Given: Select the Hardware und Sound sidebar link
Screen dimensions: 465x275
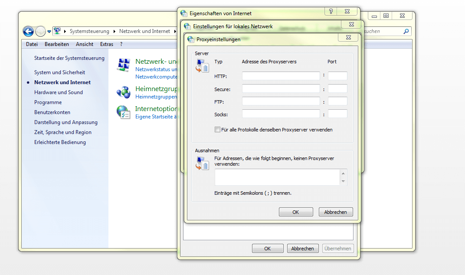Looking at the screenshot, I should (x=59, y=92).
